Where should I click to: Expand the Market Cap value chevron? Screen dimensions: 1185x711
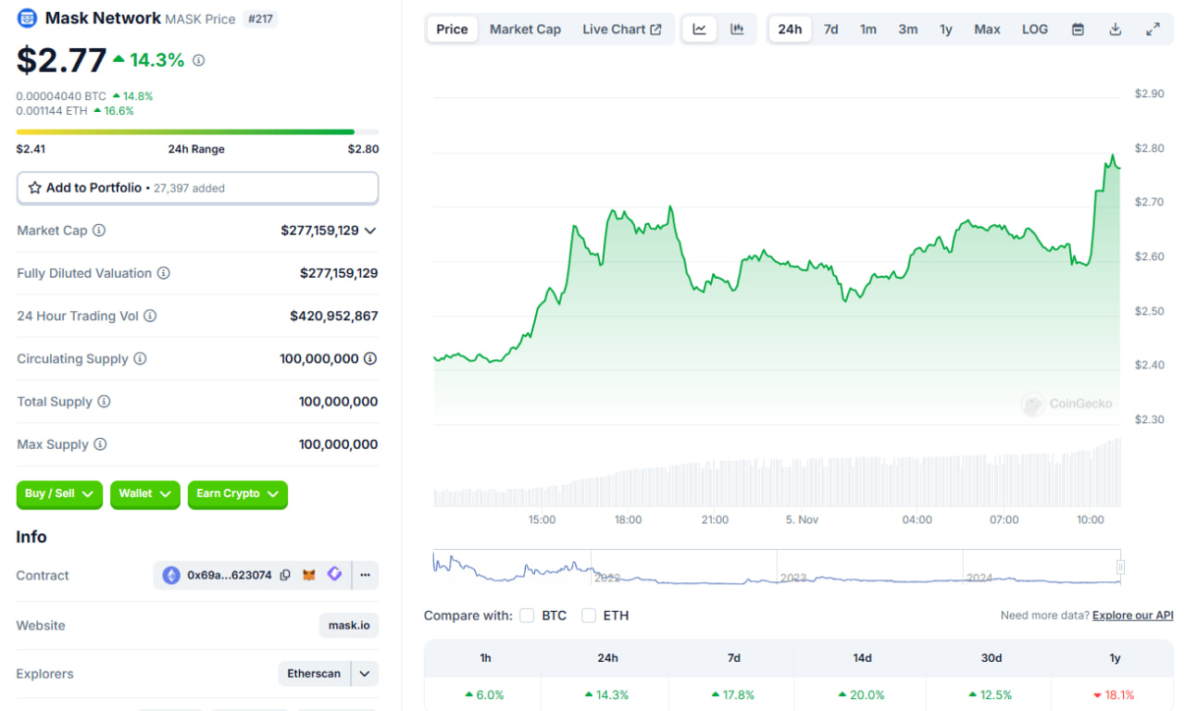[x=370, y=231]
